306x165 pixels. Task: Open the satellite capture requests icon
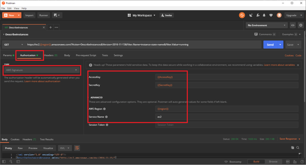tap(251, 15)
